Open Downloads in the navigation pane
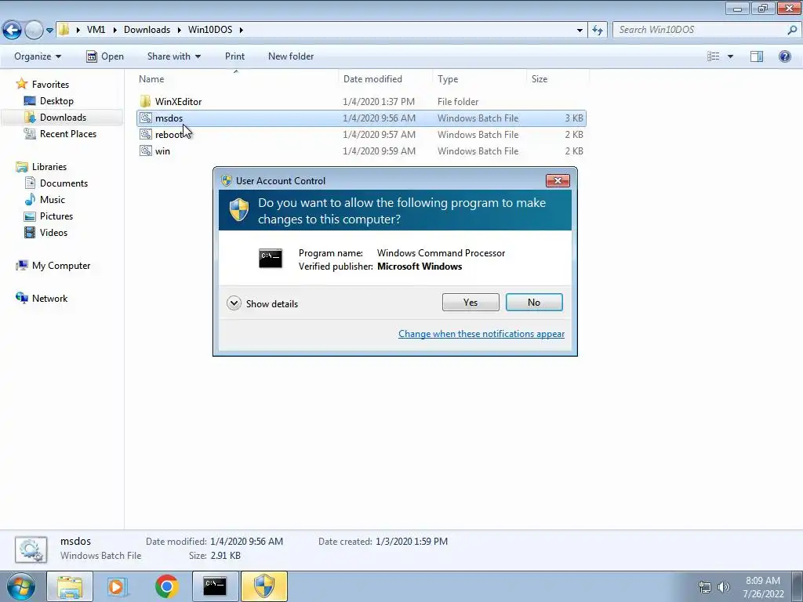Screen dimensions: 803x602 tap(63, 118)
